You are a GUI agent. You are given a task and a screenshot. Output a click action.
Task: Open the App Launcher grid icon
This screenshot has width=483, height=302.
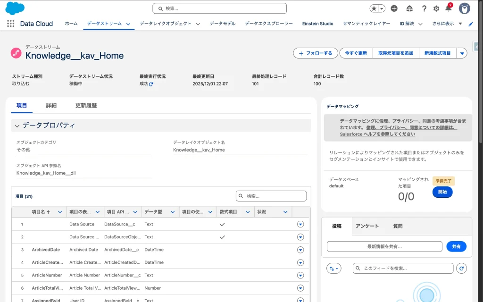[x=10, y=24]
